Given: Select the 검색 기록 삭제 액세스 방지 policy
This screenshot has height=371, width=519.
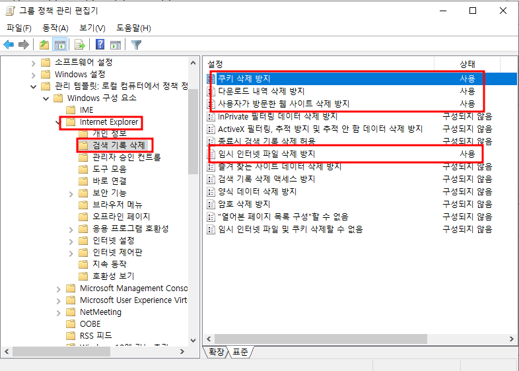Looking at the screenshot, I should (267, 179).
